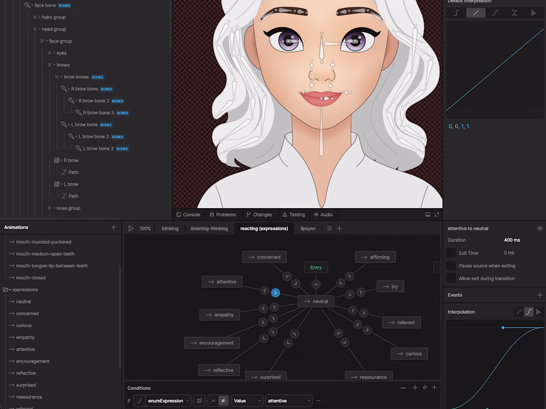Toggle the eye icon for attentive to neutral
The height and width of the screenshot is (409, 546).
point(540,229)
